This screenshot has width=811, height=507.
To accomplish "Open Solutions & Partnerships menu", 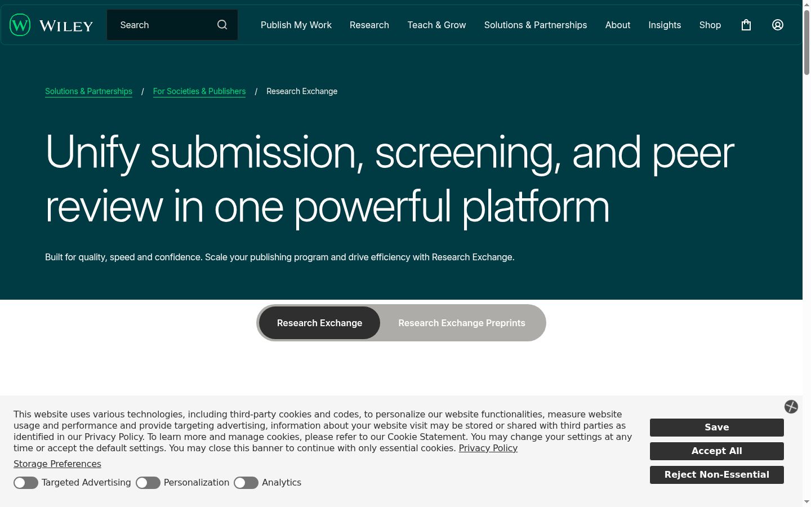I will pos(536,25).
